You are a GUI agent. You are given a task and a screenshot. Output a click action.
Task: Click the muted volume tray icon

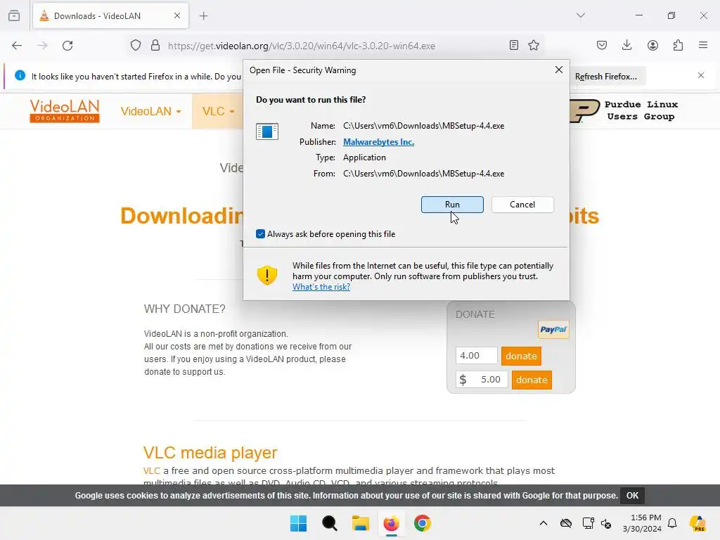[x=606, y=523]
